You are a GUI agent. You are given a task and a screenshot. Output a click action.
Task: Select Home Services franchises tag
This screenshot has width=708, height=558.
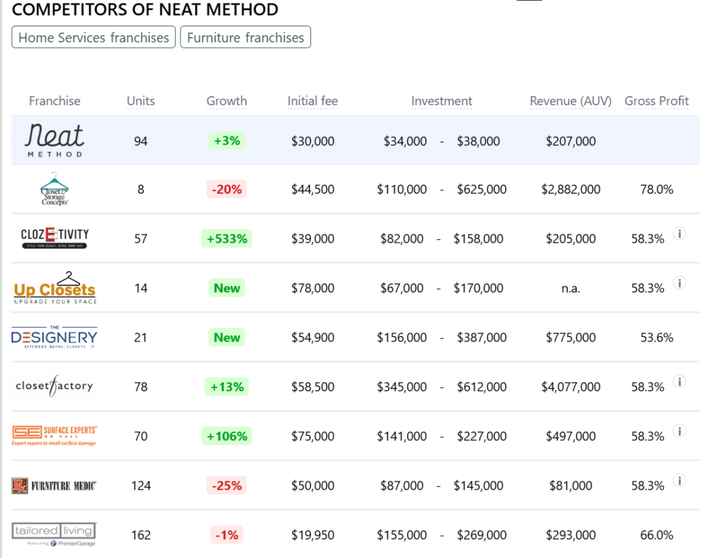point(93,37)
